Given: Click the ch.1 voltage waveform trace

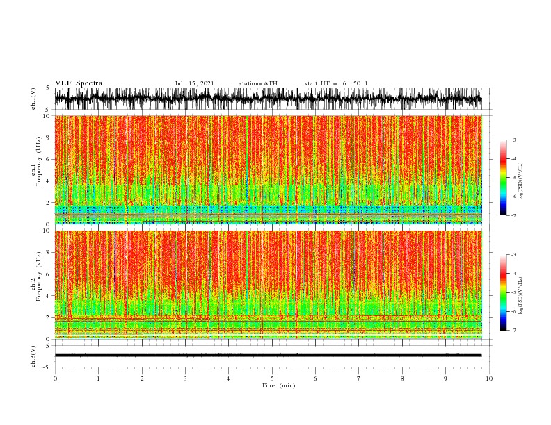Looking at the screenshot, I should tap(268, 99).
